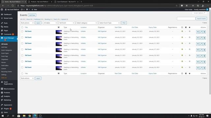Image resolution: width=211 pixels, height=118 pixels.
Task: Open the + New menu in admin bar
Action: click(34, 10)
